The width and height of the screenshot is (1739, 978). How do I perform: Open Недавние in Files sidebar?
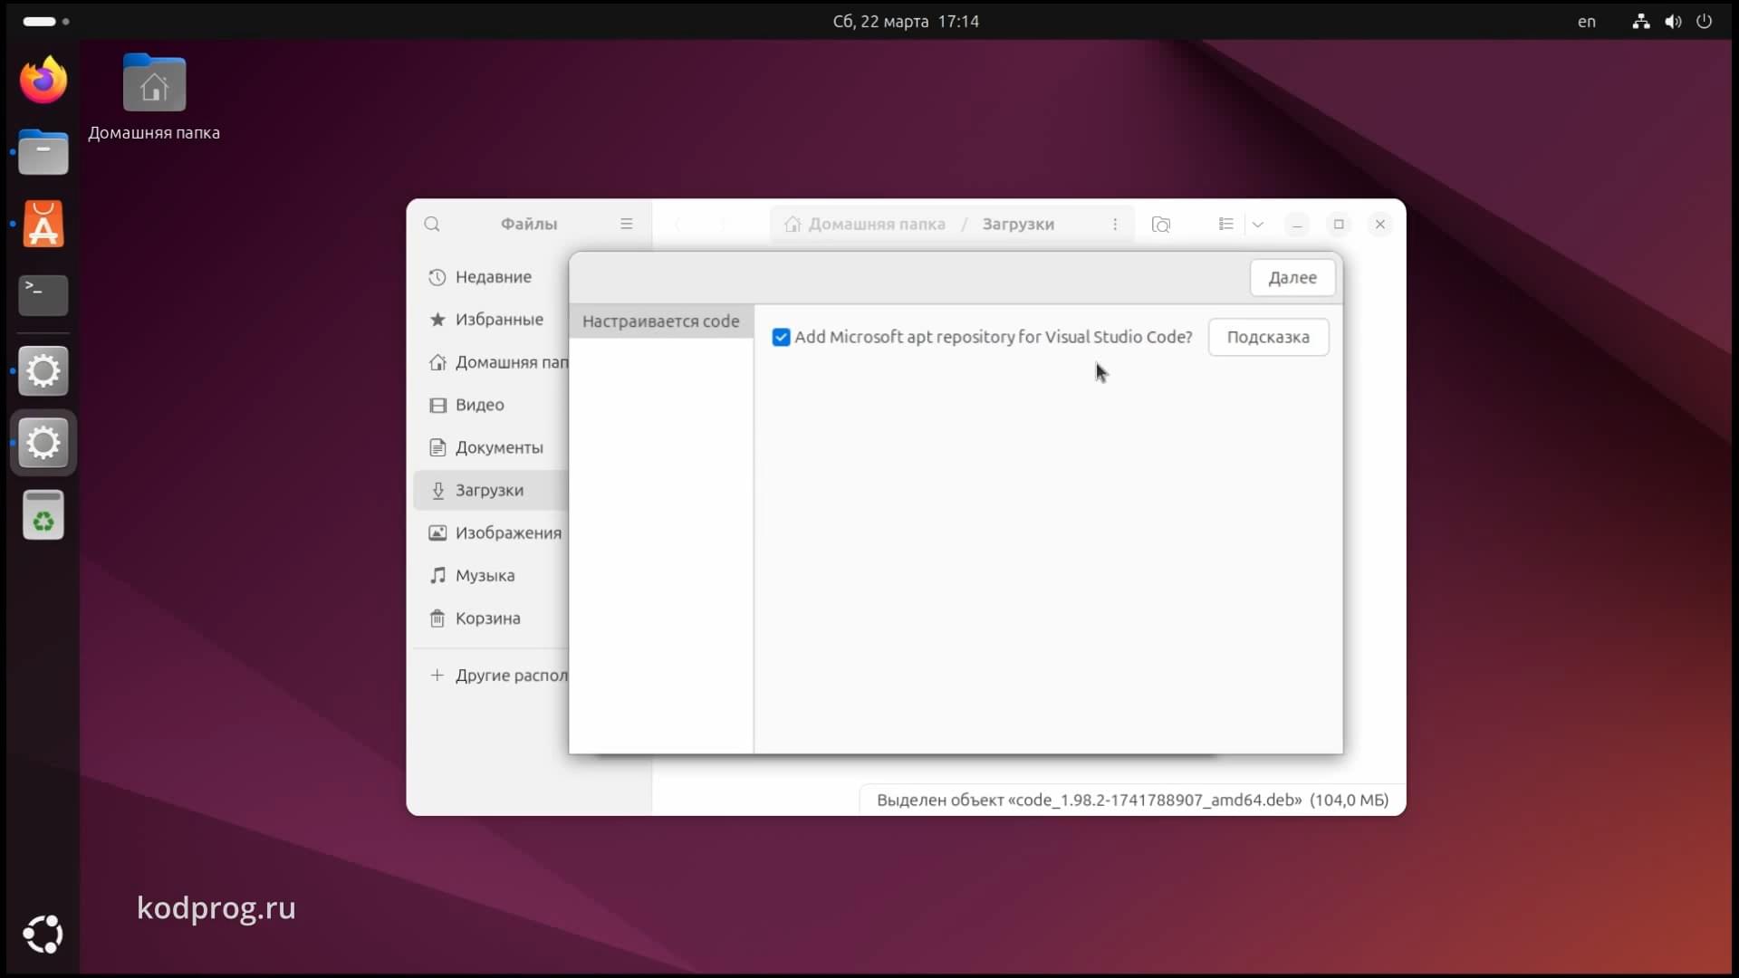pos(490,276)
